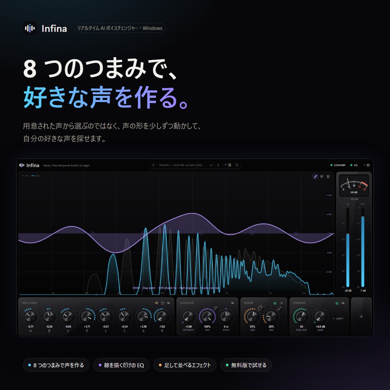The width and height of the screenshot is (390, 390).
Task: Click the delta knob
Action: tap(87, 316)
